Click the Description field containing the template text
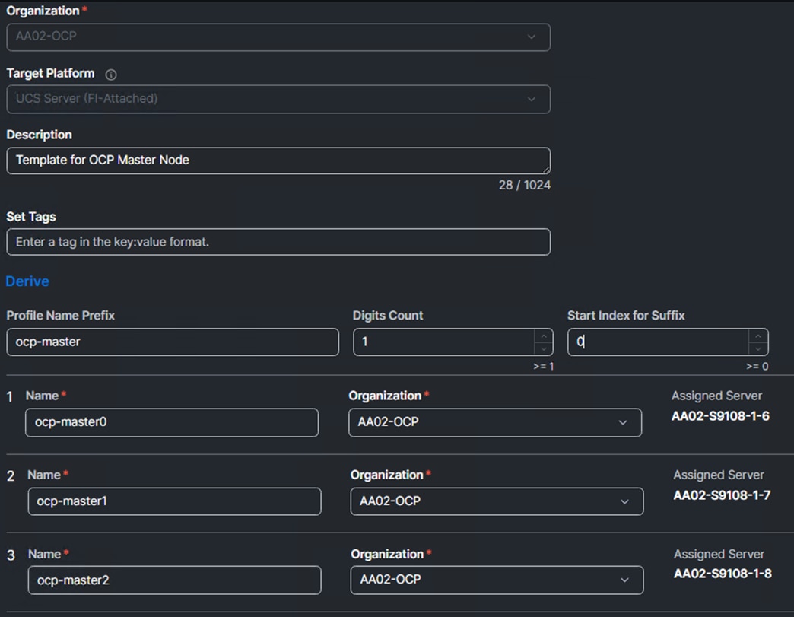Viewport: 794px width, 617px height. [278, 161]
